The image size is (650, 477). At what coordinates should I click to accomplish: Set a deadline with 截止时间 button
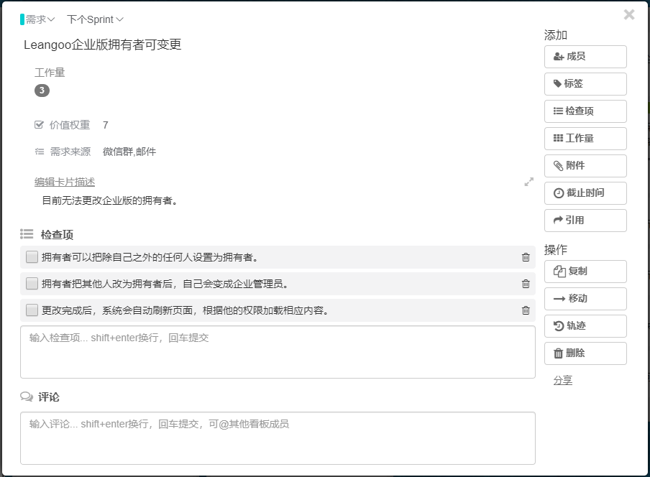pos(585,193)
